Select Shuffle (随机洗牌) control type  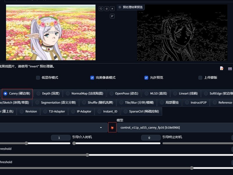point(98,103)
